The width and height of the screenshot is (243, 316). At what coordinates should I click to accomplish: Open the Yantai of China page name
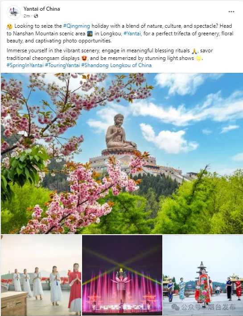point(41,9)
